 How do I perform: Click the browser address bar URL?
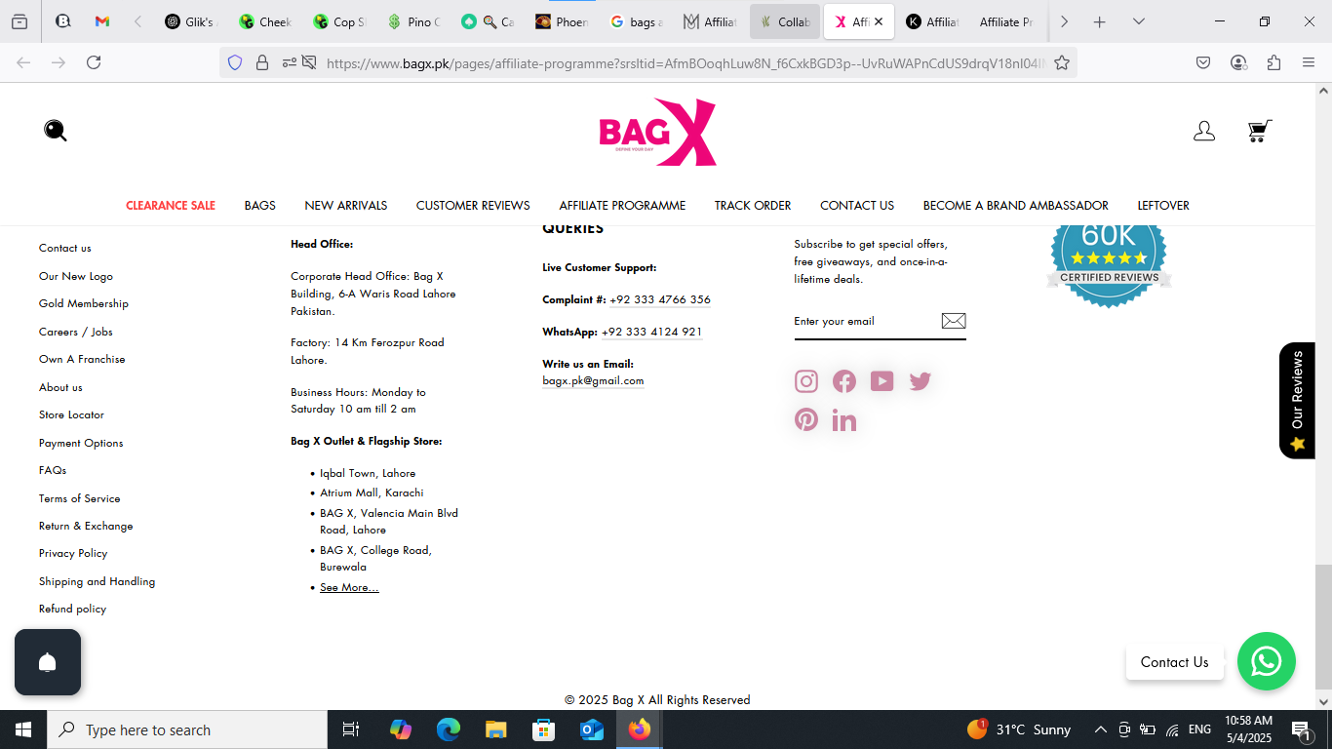coord(686,63)
